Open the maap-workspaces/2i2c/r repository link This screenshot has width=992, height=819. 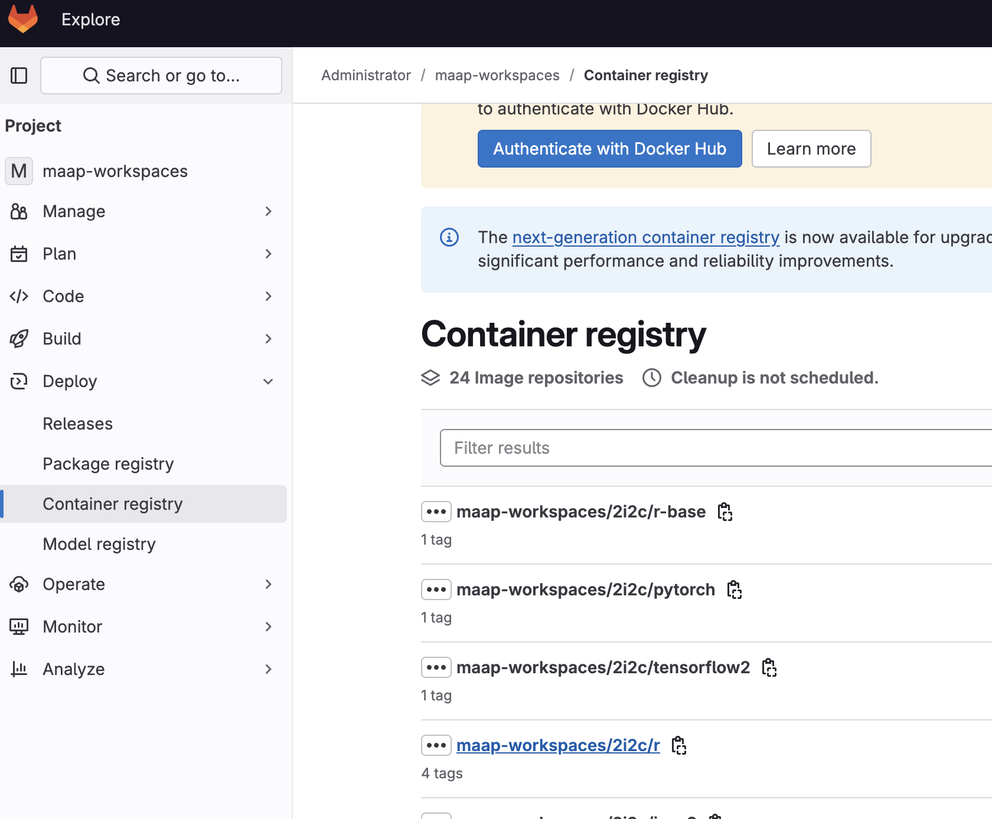(x=558, y=745)
